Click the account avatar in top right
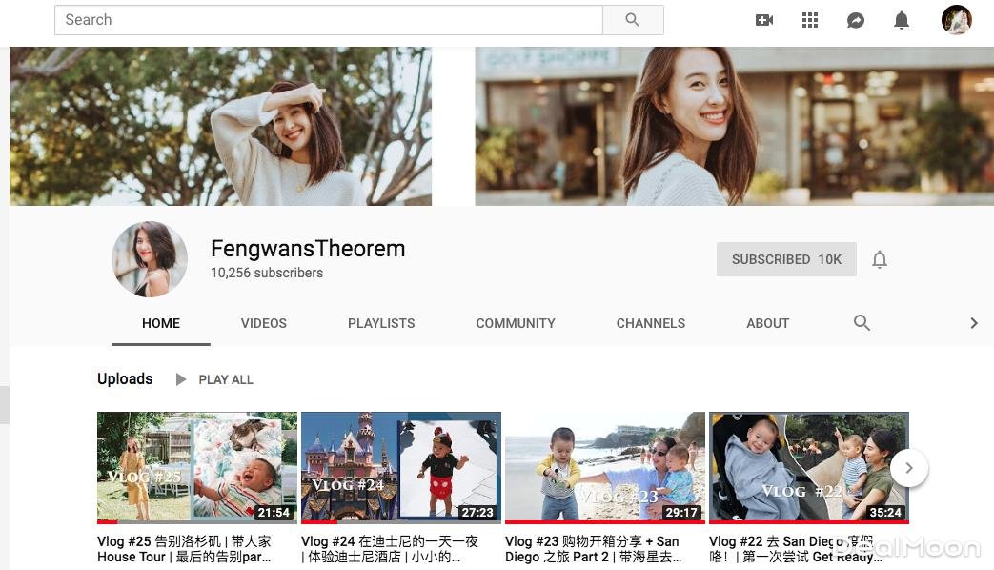Image resolution: width=994 pixels, height=570 pixels. pos(956,20)
